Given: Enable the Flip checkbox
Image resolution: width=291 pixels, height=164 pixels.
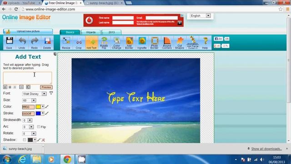Looking at the screenshot, I should tap(39, 127).
